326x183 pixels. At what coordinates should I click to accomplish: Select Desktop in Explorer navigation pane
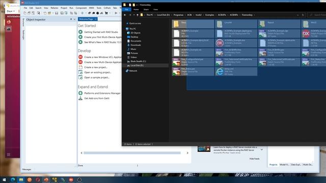point(134,37)
